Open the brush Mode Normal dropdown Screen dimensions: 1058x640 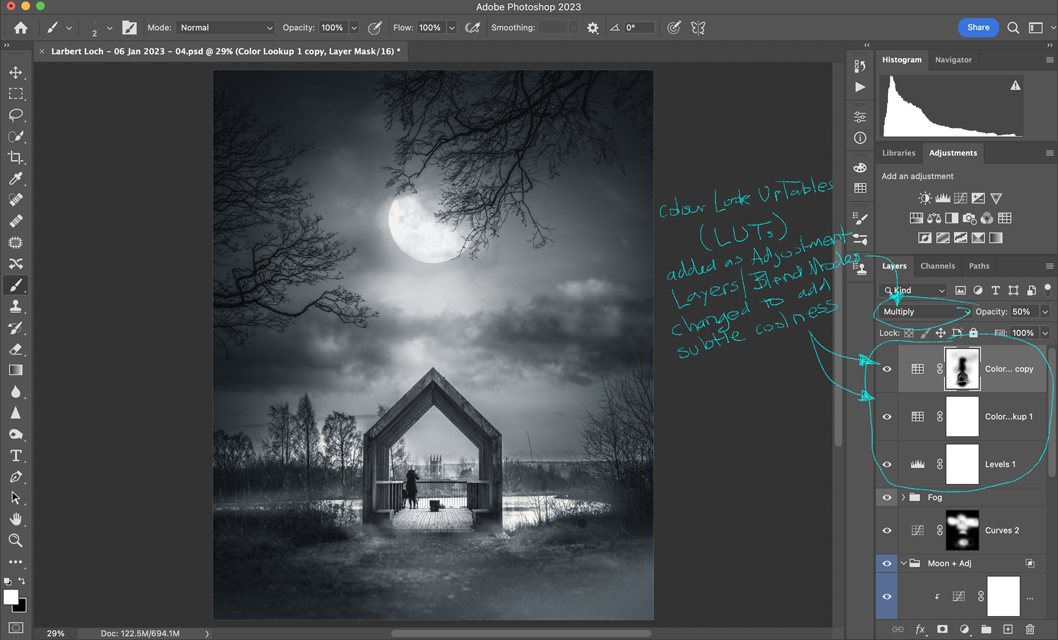click(226, 28)
